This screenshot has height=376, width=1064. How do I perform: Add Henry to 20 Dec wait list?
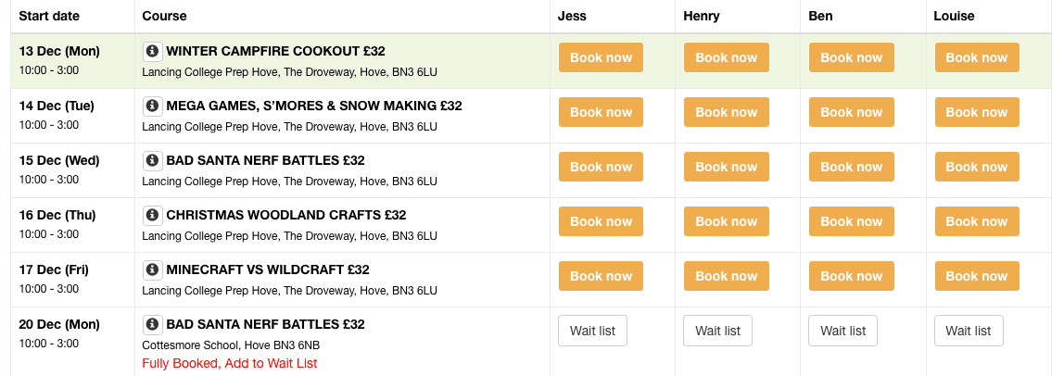(718, 331)
